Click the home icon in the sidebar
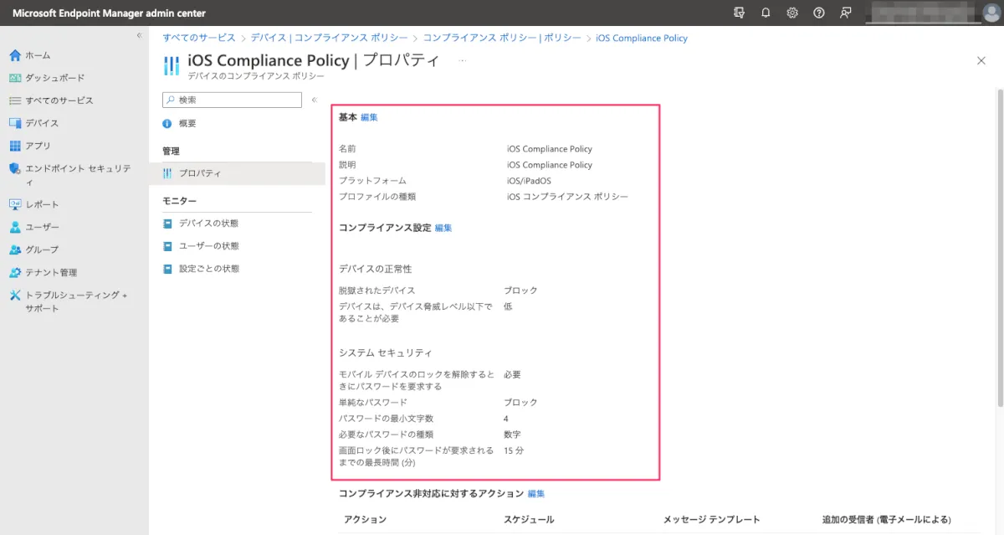This screenshot has width=1004, height=535. point(14,55)
